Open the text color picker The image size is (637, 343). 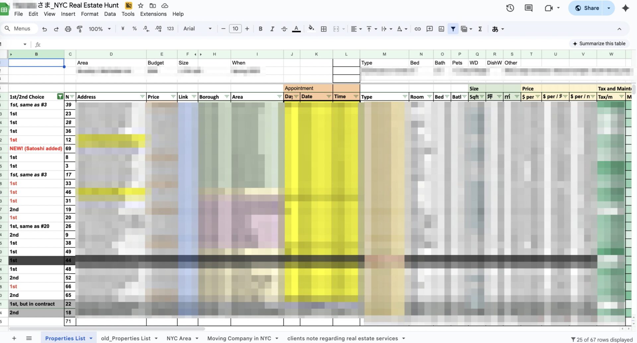click(x=296, y=29)
